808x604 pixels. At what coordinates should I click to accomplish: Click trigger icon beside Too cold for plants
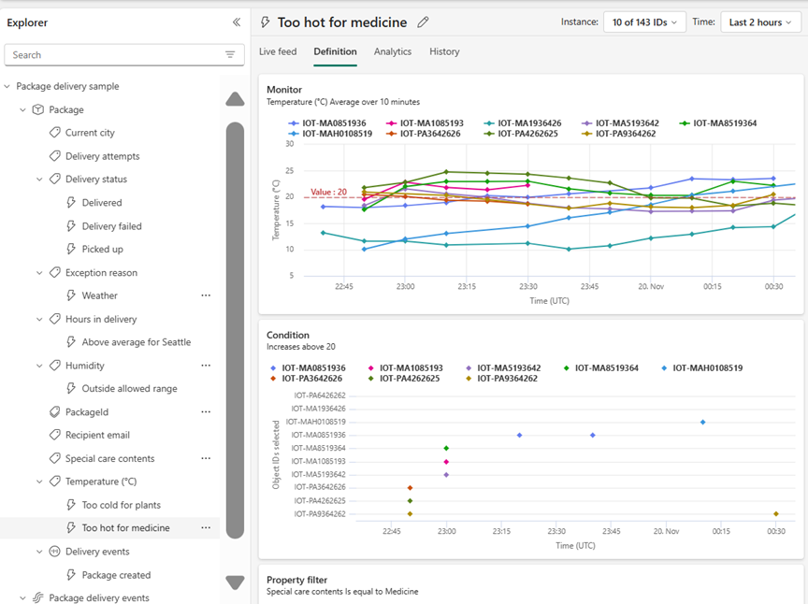pos(71,505)
